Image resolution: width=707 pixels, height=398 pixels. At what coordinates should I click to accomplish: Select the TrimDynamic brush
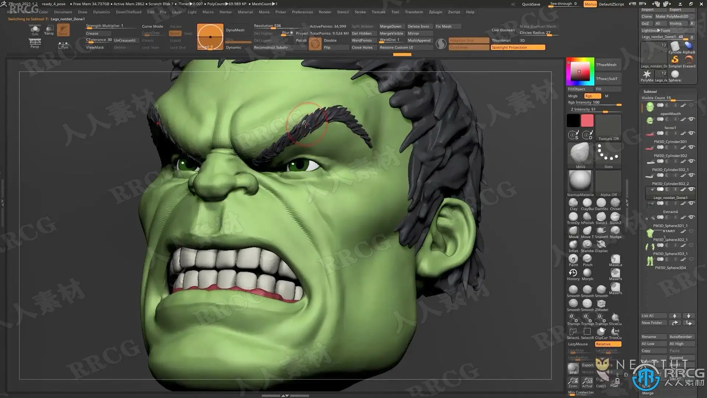(573, 218)
